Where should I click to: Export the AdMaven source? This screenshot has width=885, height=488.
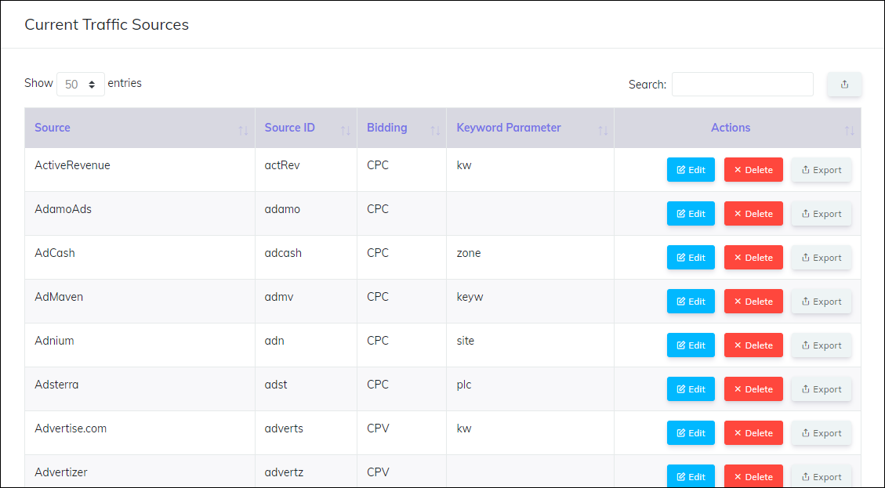[x=822, y=302]
